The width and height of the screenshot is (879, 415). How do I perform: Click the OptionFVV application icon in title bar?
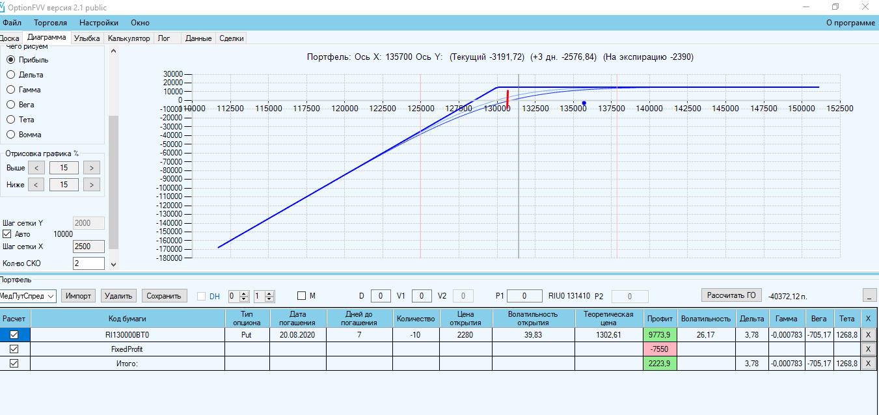click(x=3, y=7)
